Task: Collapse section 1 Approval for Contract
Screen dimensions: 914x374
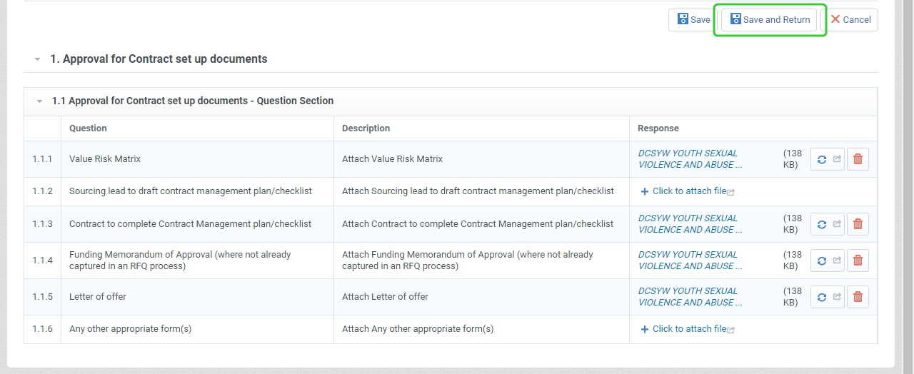Action: point(37,59)
